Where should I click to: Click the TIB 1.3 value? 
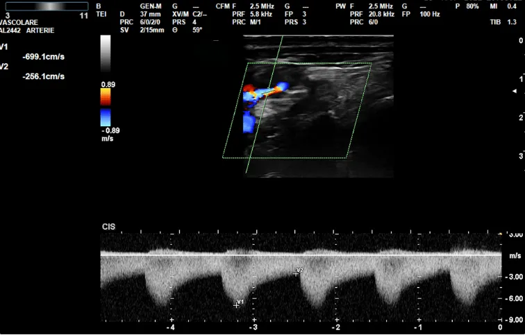(512, 22)
